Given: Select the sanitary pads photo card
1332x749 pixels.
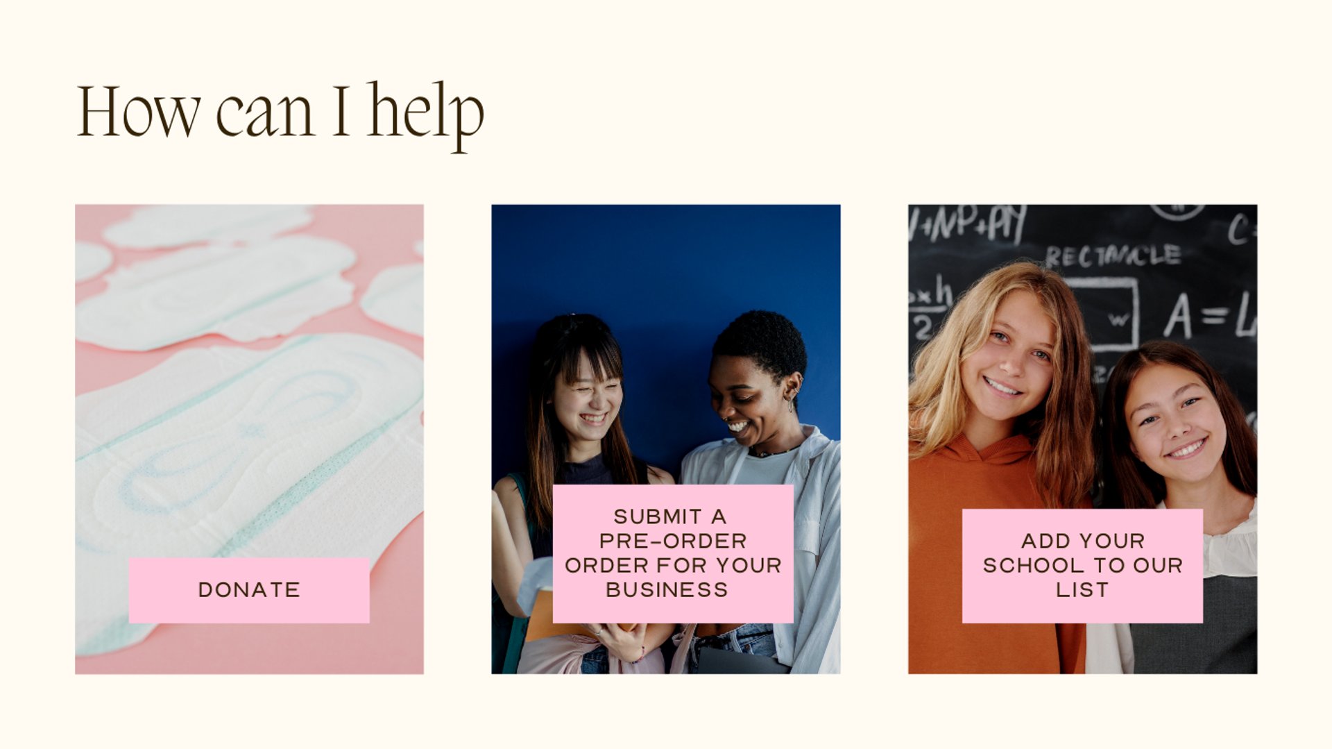Looking at the screenshot, I should (x=249, y=439).
